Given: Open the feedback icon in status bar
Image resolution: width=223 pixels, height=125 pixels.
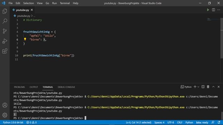Looking at the screenshot, I should (x=213, y=123).
